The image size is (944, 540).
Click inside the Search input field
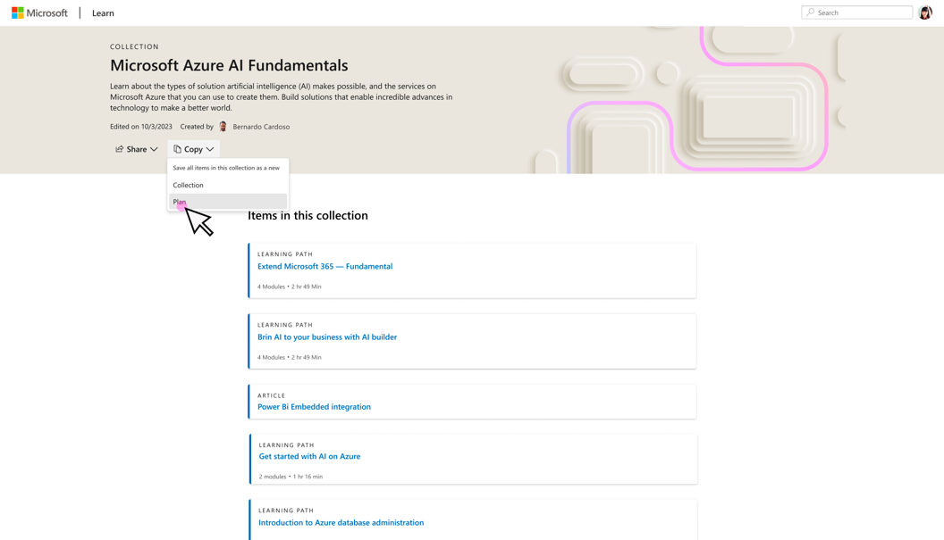(856, 12)
